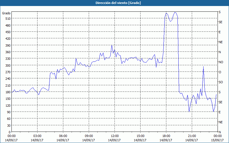The width and height of the screenshot is (229, 143).
Task: Select the 210 value on the degree axis
Action: point(8,85)
